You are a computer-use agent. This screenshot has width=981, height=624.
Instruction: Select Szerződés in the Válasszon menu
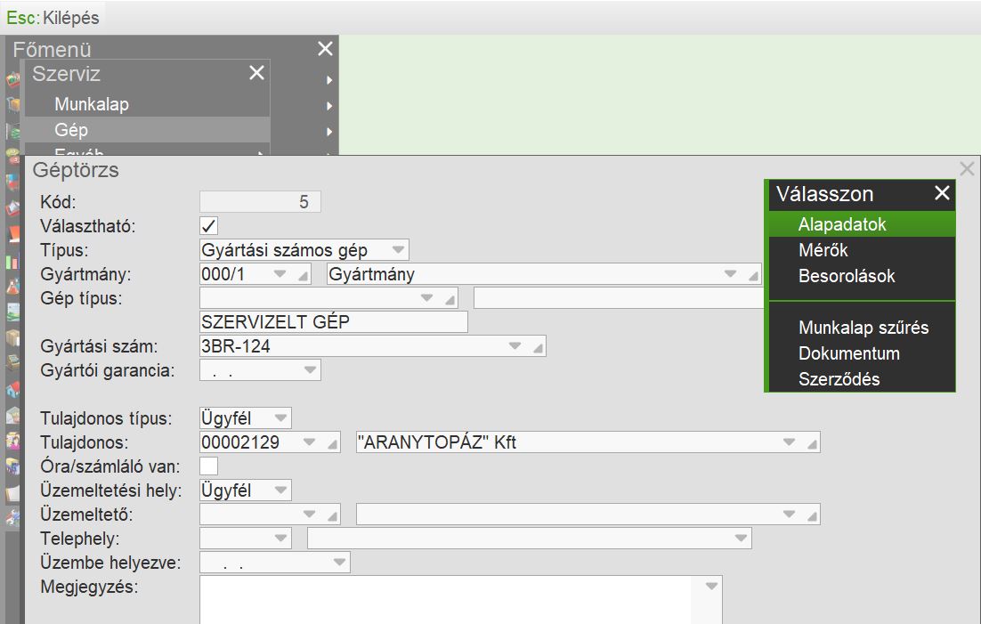pyautogui.click(x=862, y=378)
